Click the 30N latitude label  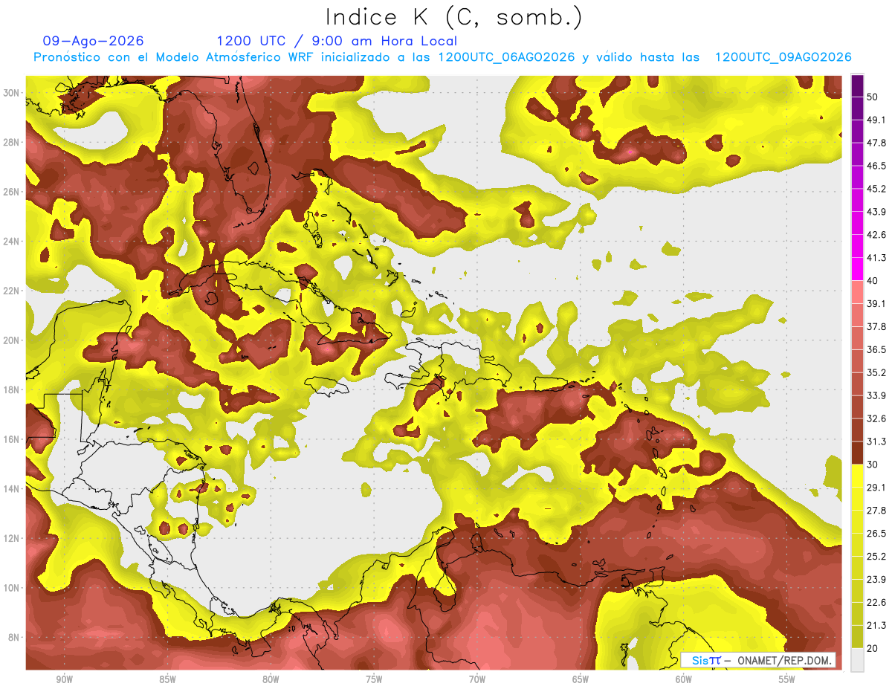point(12,93)
